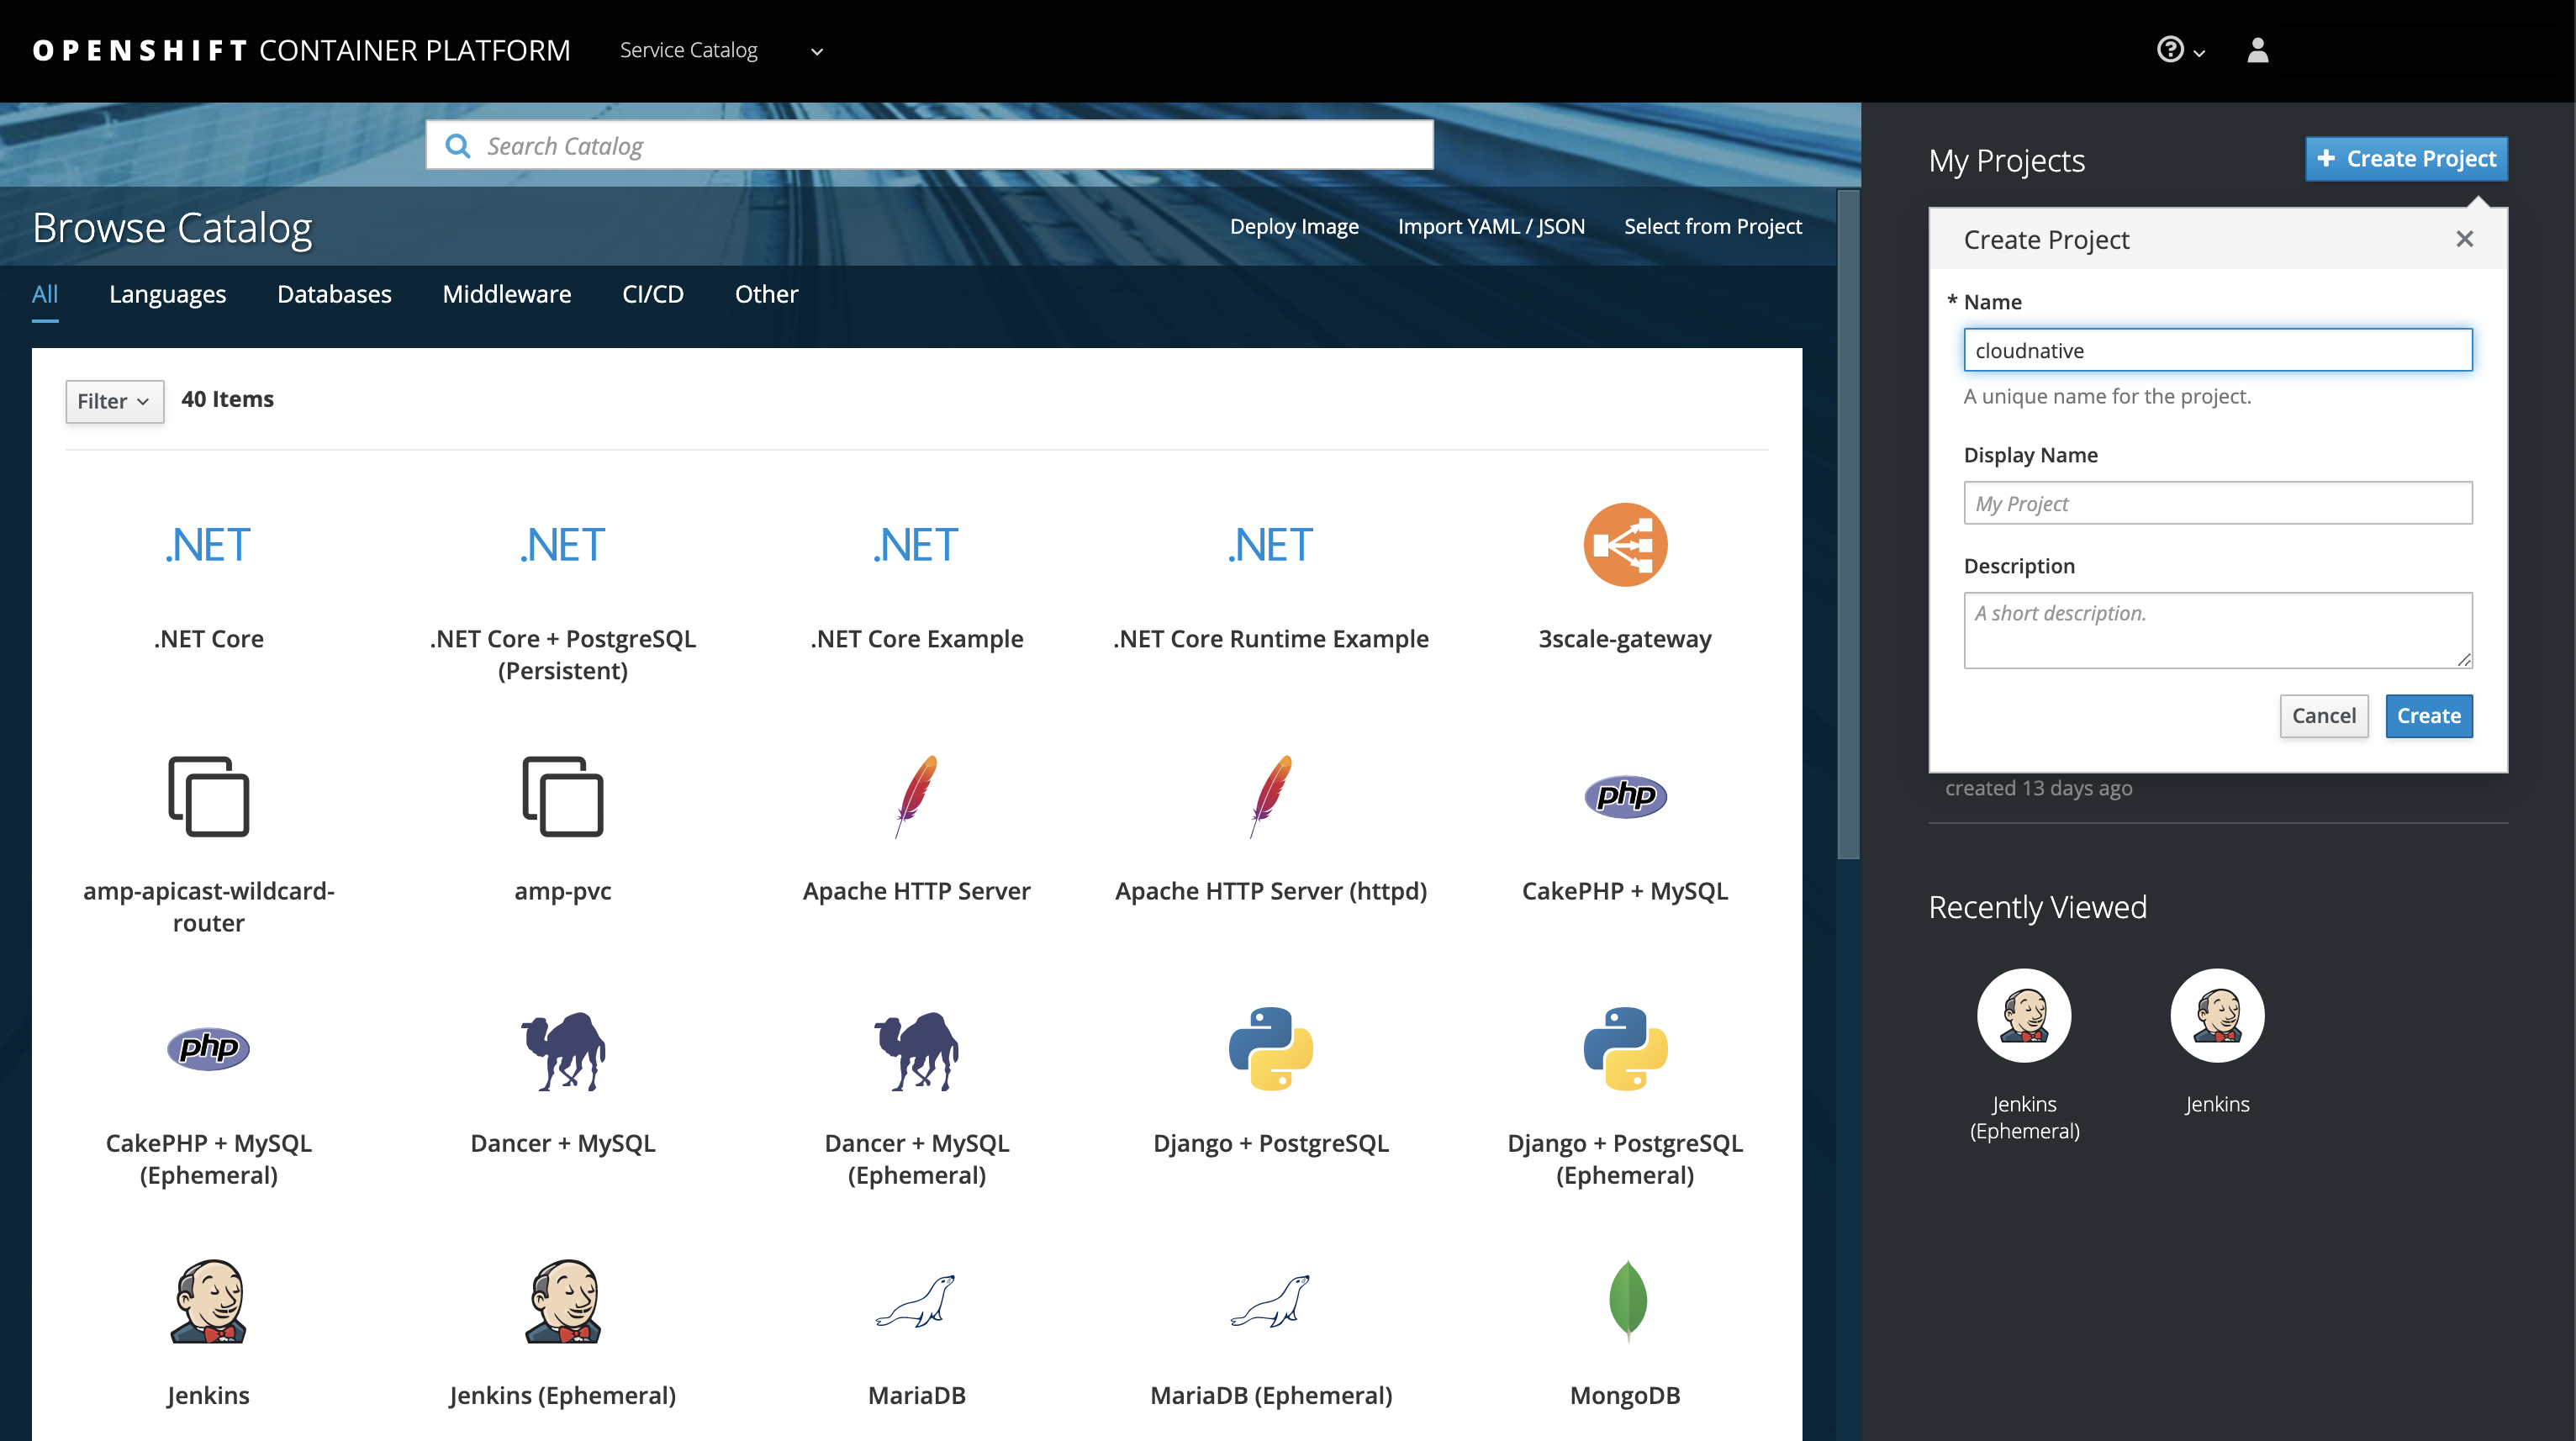Click the Deploy Image link
The height and width of the screenshot is (1441, 2576).
click(1293, 226)
